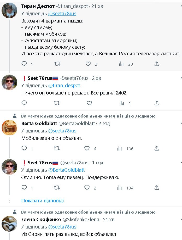Like Seet 78rus's 'Все решил 2402' tweet

(89, 103)
